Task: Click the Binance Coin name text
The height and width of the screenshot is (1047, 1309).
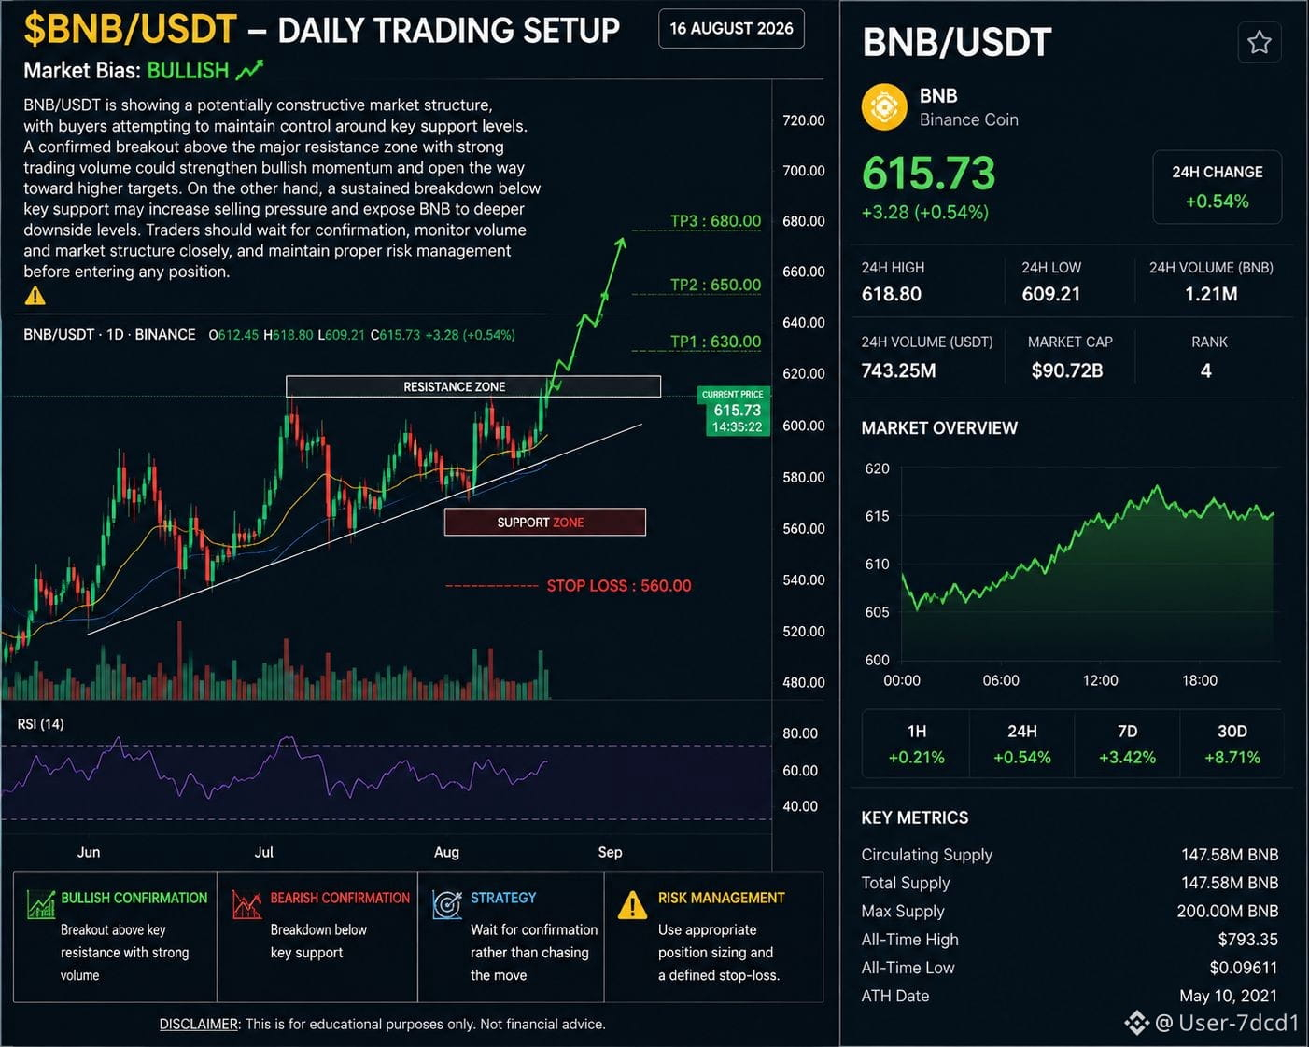Action: pyautogui.click(x=968, y=119)
